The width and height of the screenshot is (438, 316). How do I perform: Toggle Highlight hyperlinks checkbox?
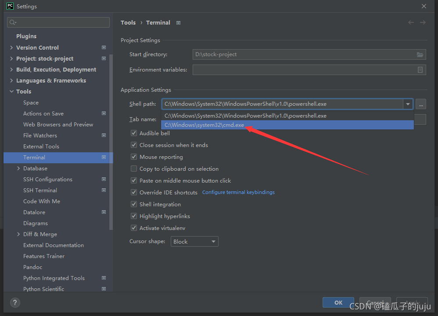pyautogui.click(x=134, y=216)
